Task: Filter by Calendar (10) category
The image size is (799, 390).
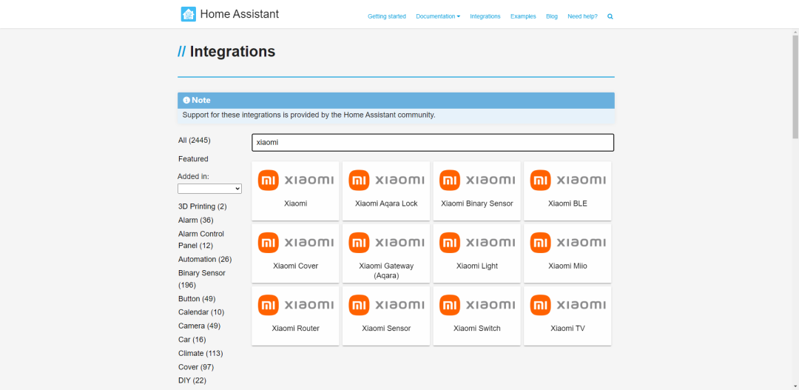Action: (200, 312)
